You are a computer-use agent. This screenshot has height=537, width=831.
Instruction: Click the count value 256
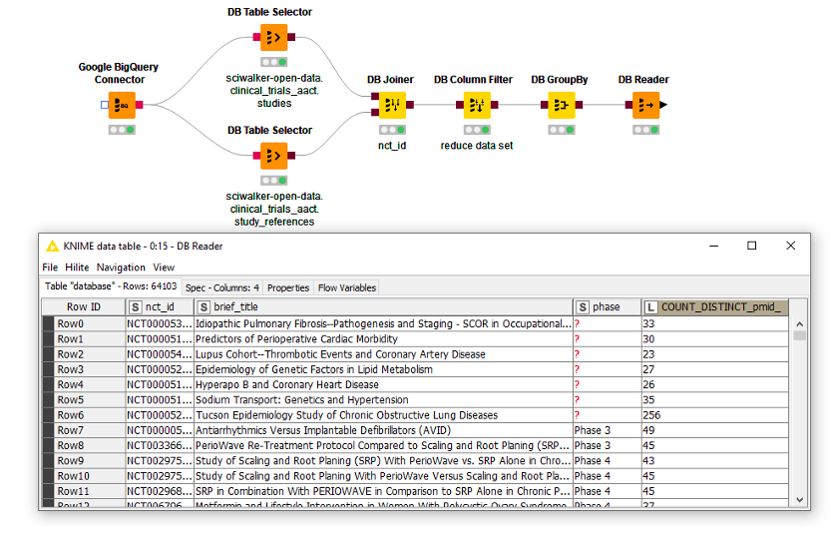(715, 415)
